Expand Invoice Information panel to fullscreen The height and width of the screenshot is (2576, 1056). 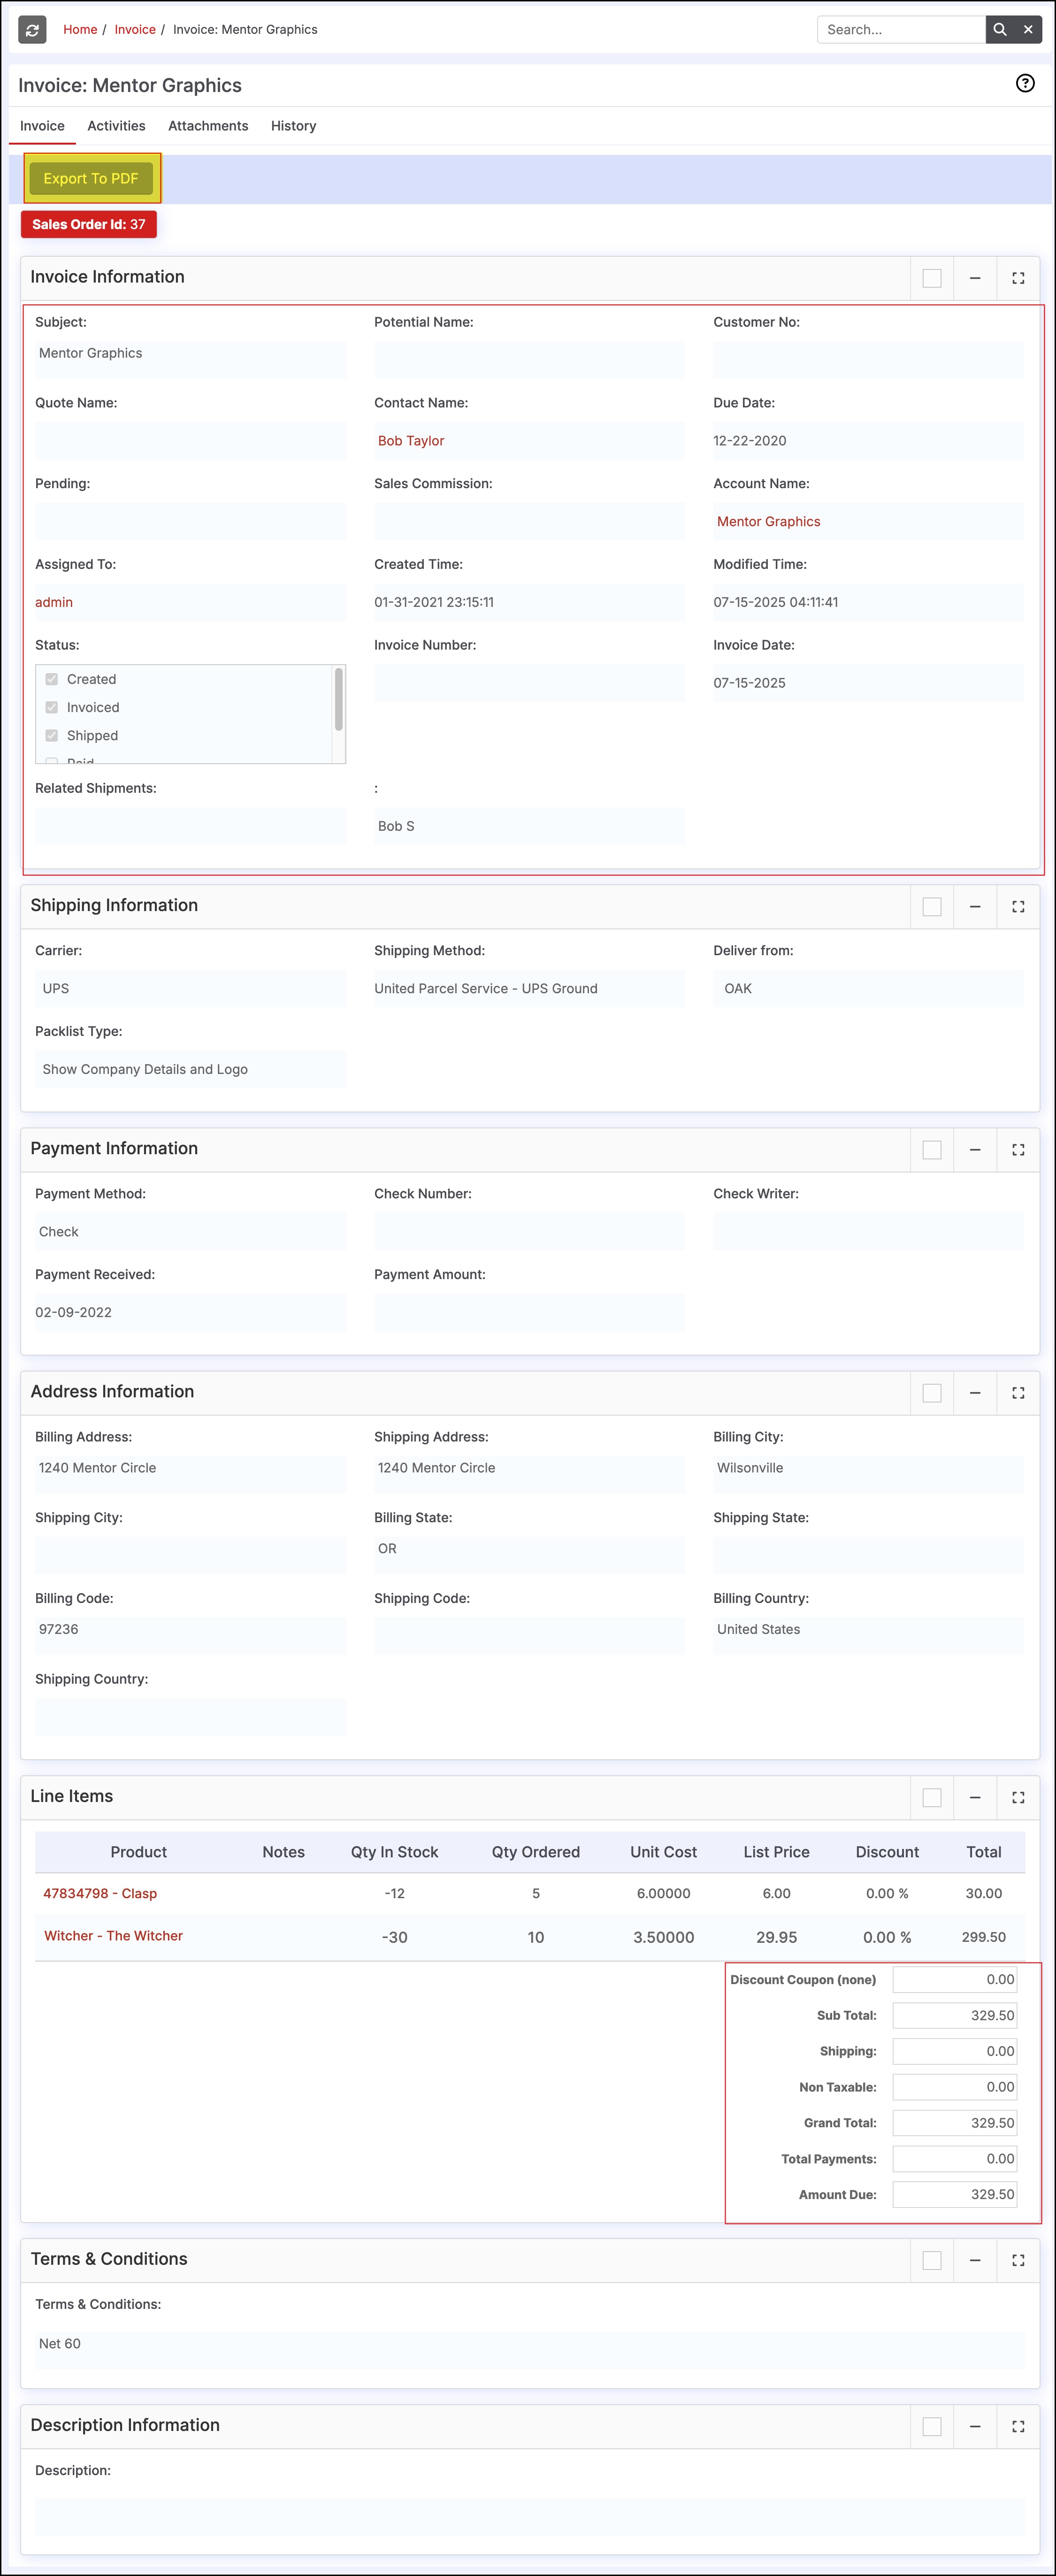1018,278
